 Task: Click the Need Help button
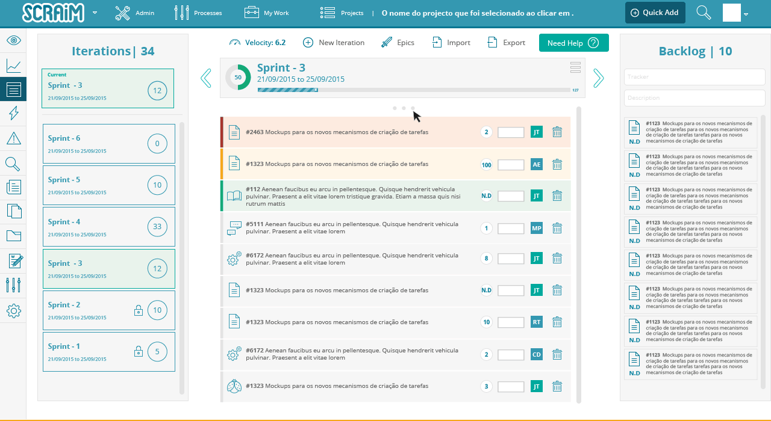pyautogui.click(x=573, y=43)
